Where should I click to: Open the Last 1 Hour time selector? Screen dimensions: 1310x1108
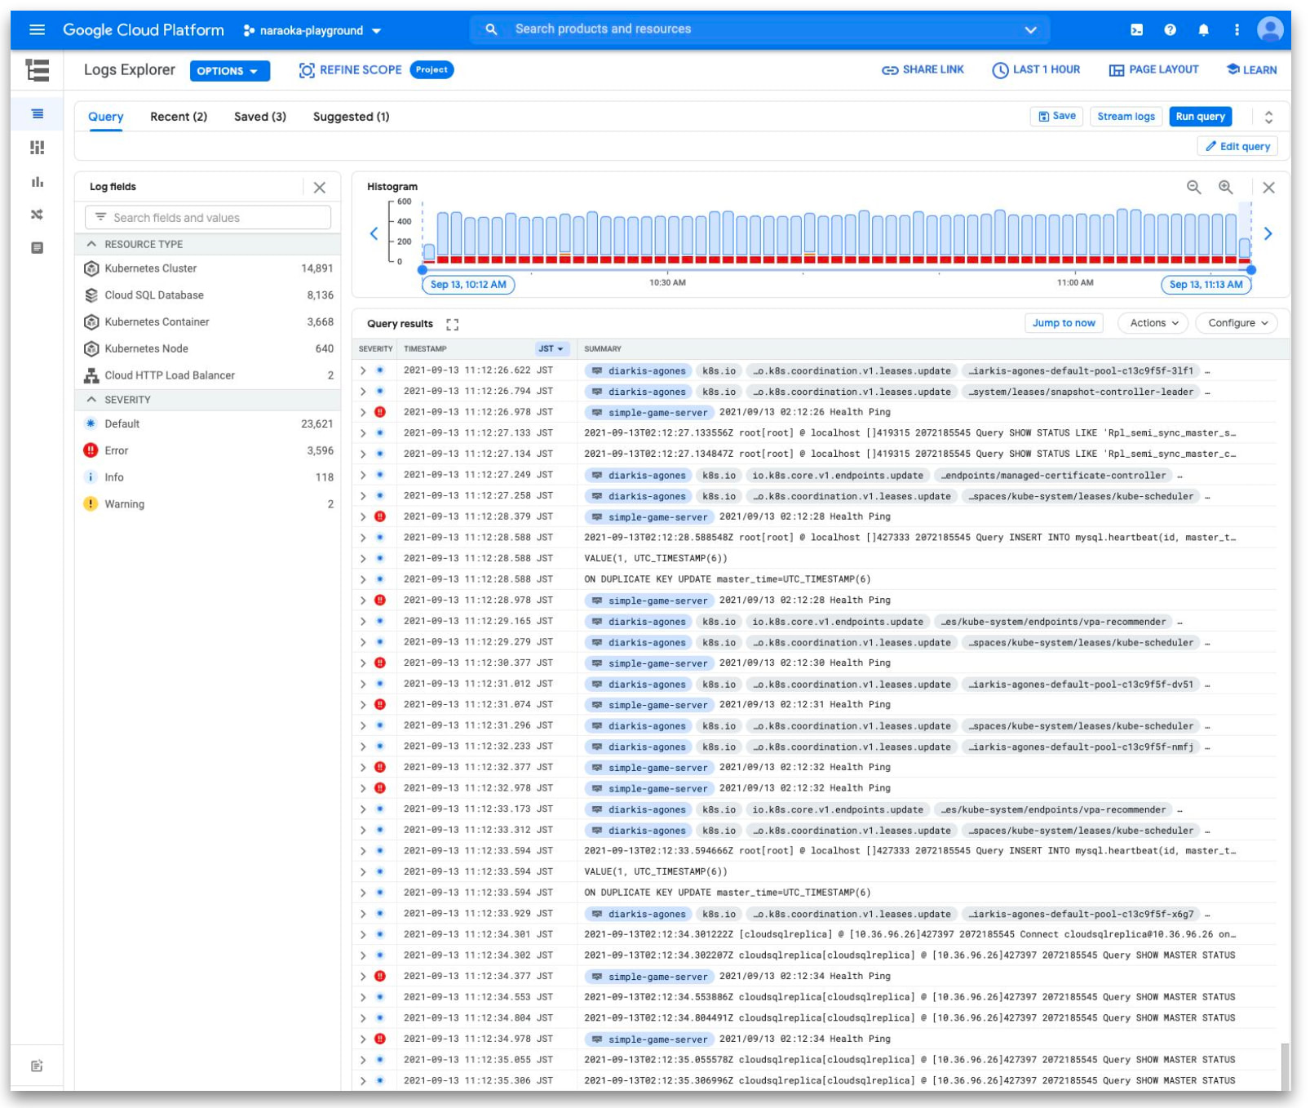pos(1036,70)
